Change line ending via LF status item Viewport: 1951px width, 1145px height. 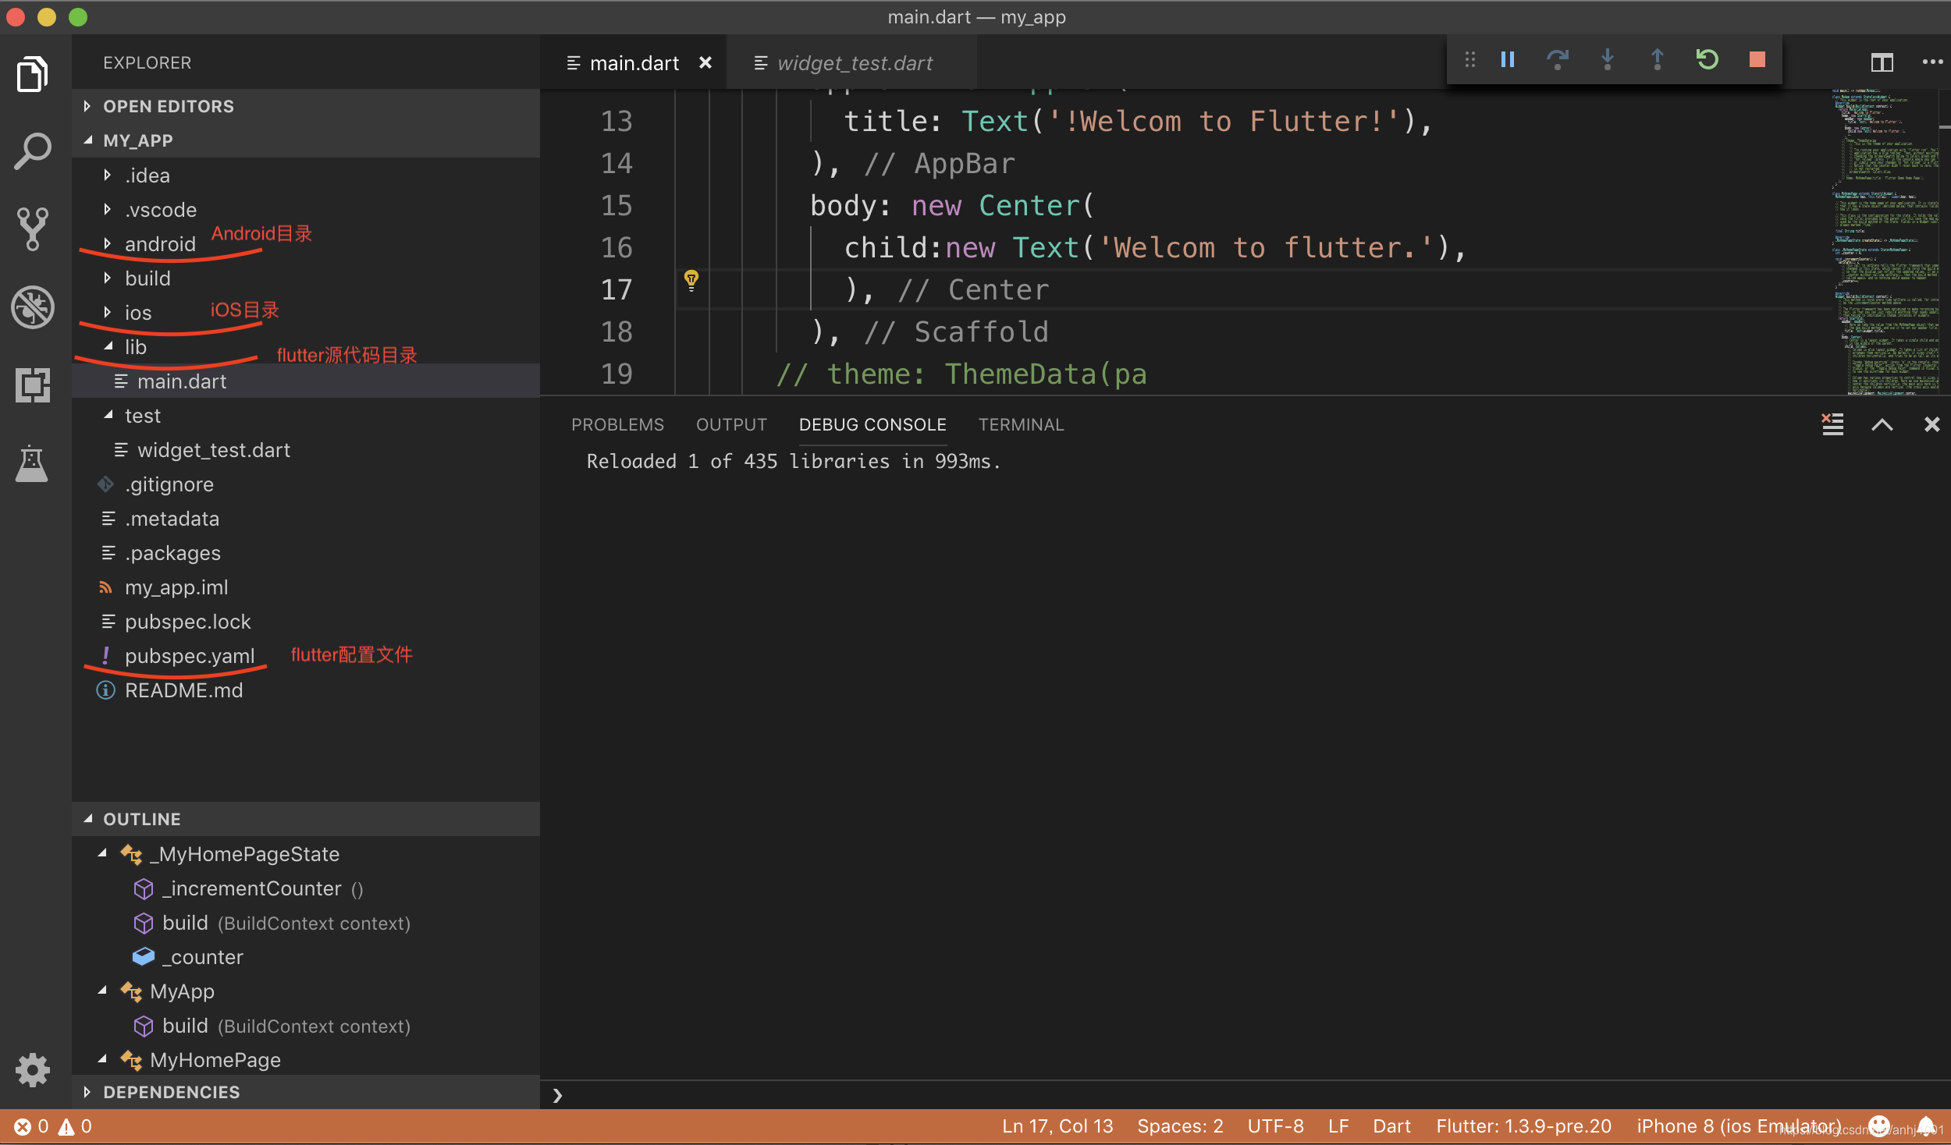(x=1338, y=1126)
